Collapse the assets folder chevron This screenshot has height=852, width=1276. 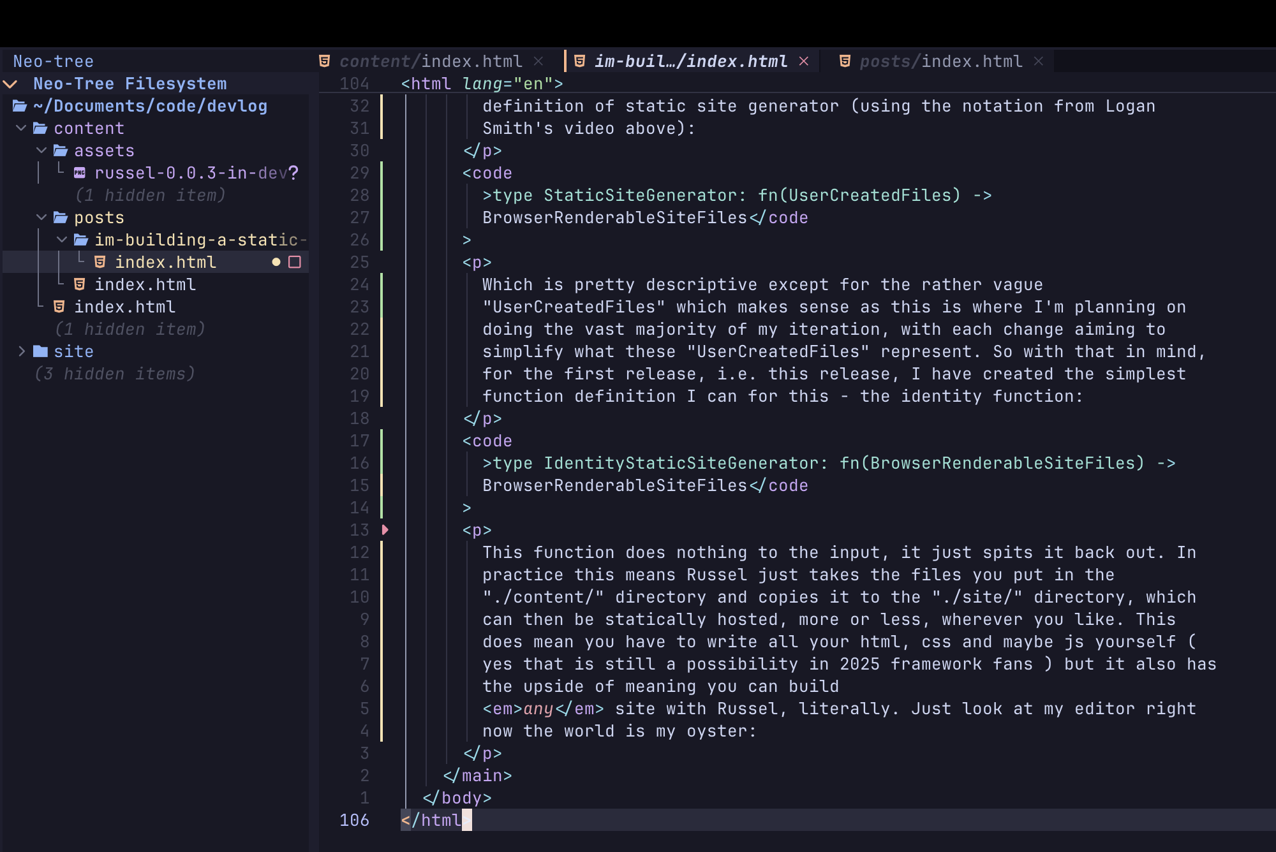[x=41, y=151]
